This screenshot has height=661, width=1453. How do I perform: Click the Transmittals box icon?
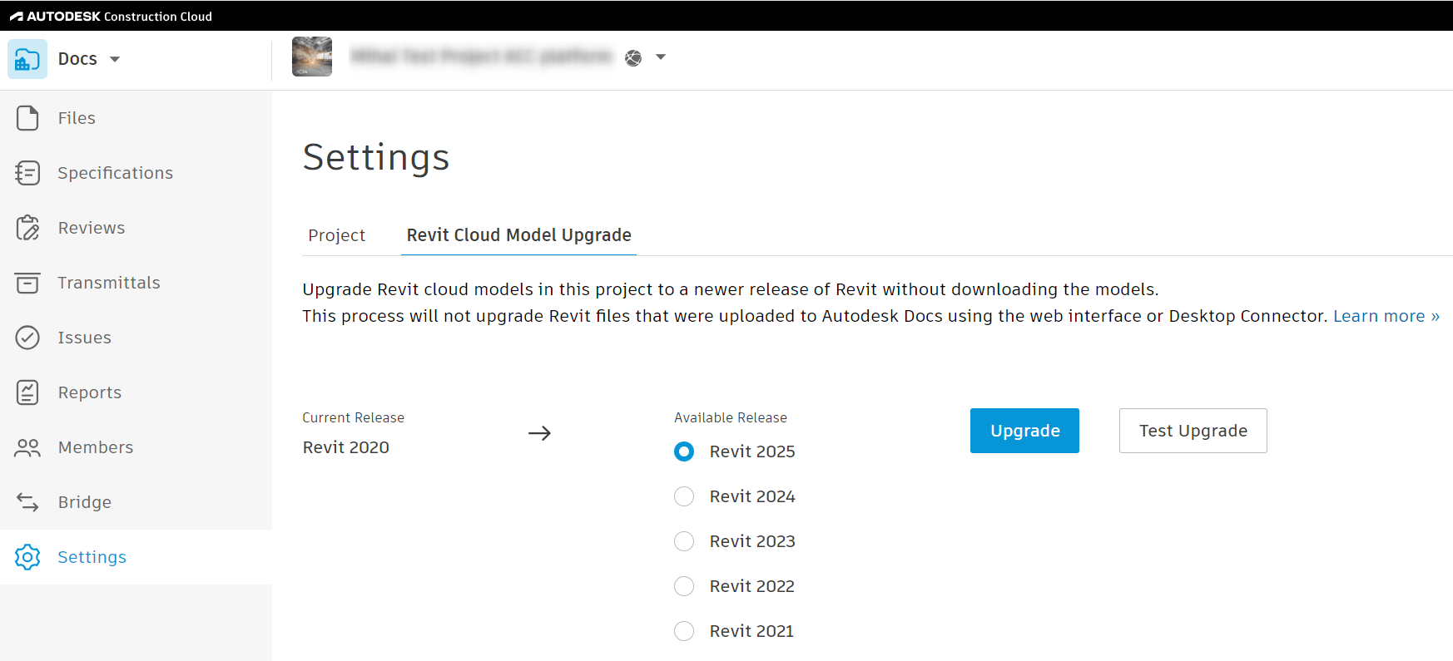point(27,283)
